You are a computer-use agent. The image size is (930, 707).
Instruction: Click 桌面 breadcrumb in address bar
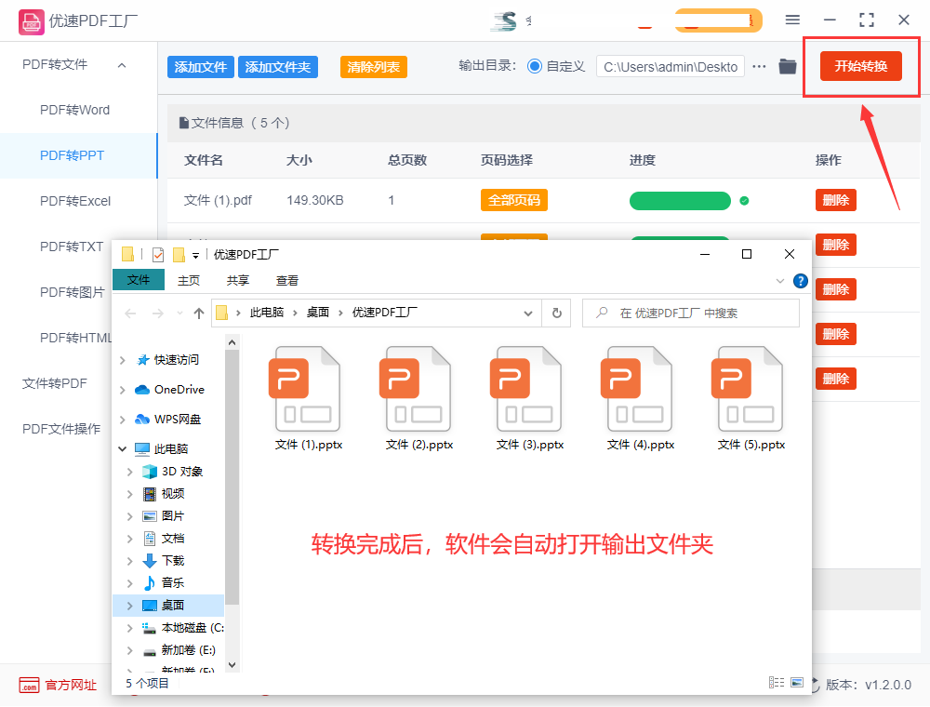[317, 313]
